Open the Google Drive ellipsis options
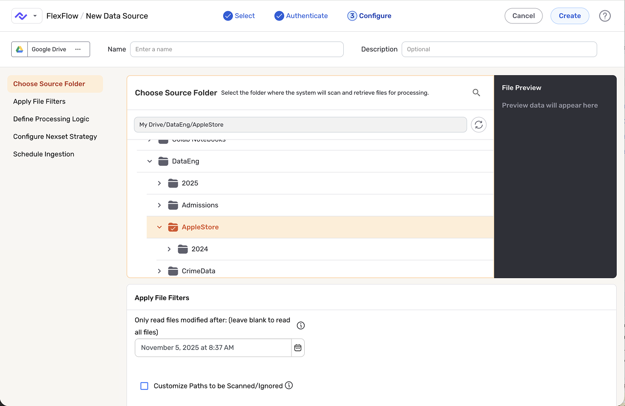The height and width of the screenshot is (406, 625). 78,49
